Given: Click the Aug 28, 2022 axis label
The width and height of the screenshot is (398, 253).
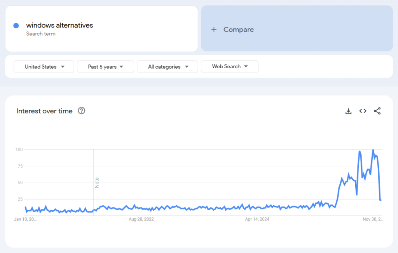Looking at the screenshot, I should [x=141, y=219].
